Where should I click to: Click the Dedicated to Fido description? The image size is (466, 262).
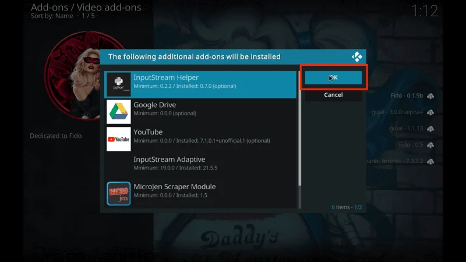click(x=55, y=136)
